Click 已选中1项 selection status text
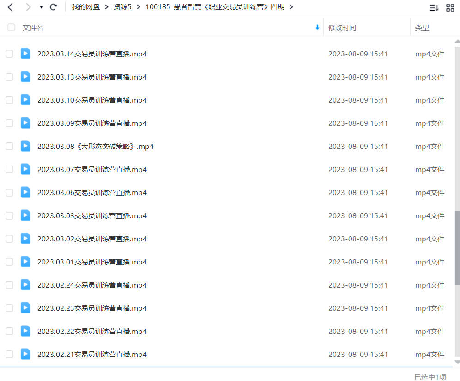Image resolution: width=460 pixels, height=381 pixels. [x=430, y=377]
